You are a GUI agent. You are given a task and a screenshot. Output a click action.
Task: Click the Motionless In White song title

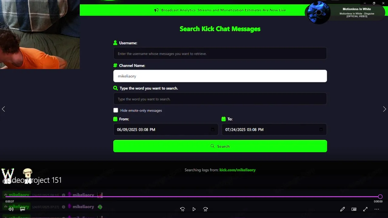pos(357,9)
